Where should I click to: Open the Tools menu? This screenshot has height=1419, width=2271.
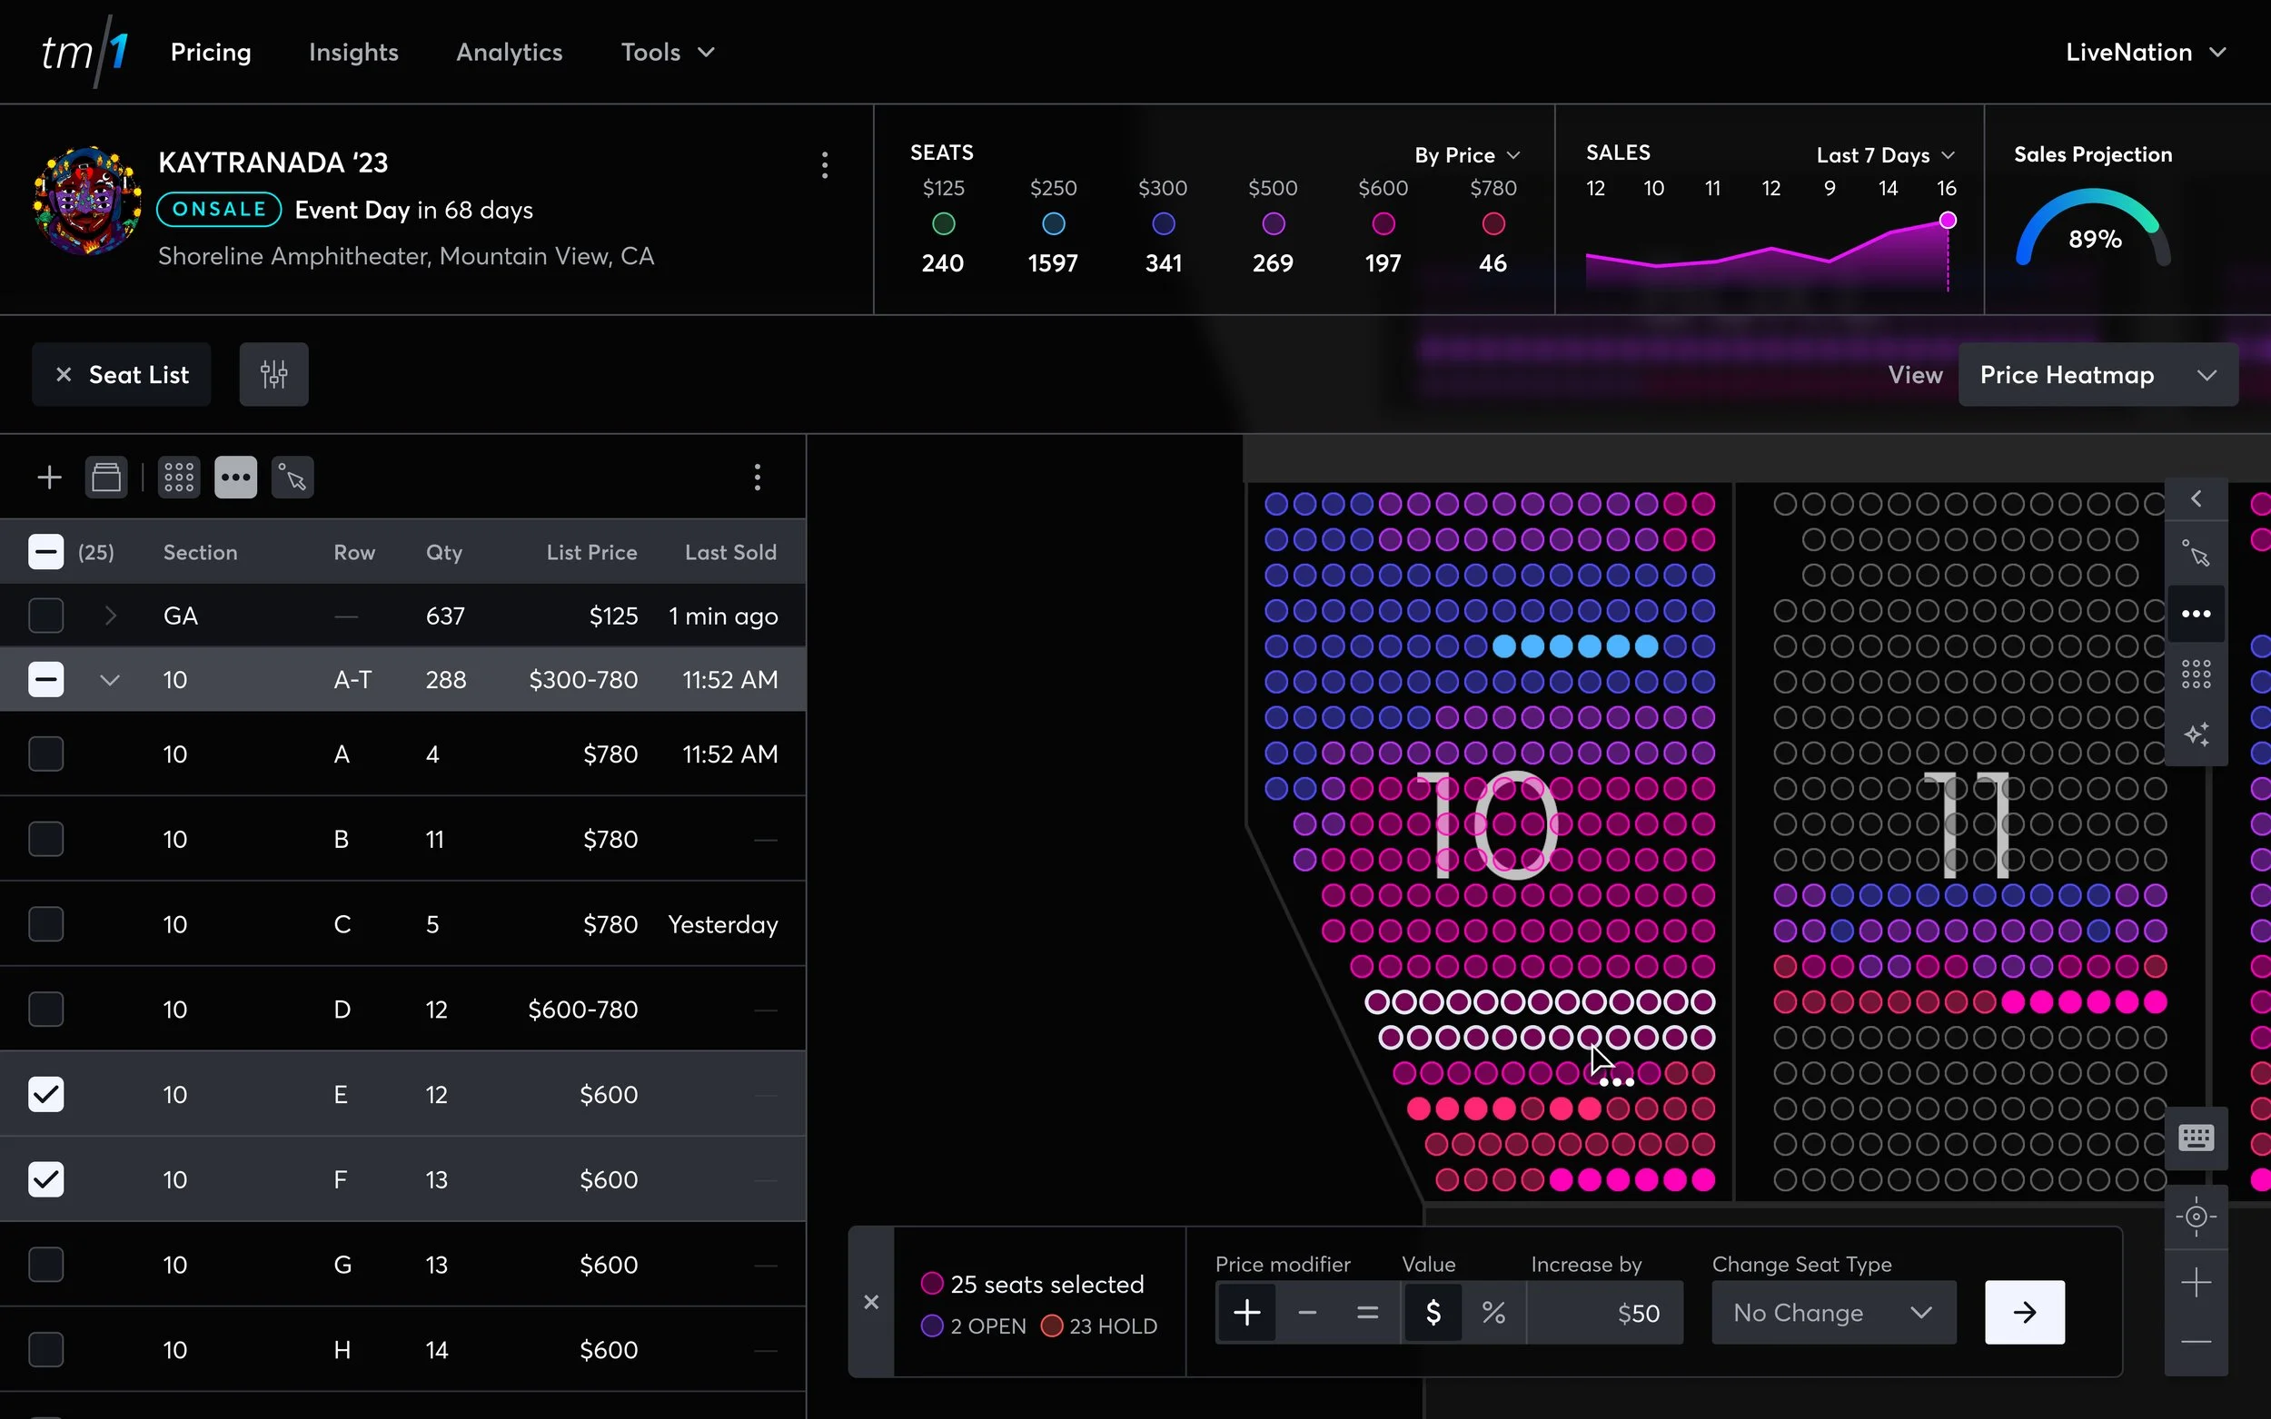[x=667, y=53]
